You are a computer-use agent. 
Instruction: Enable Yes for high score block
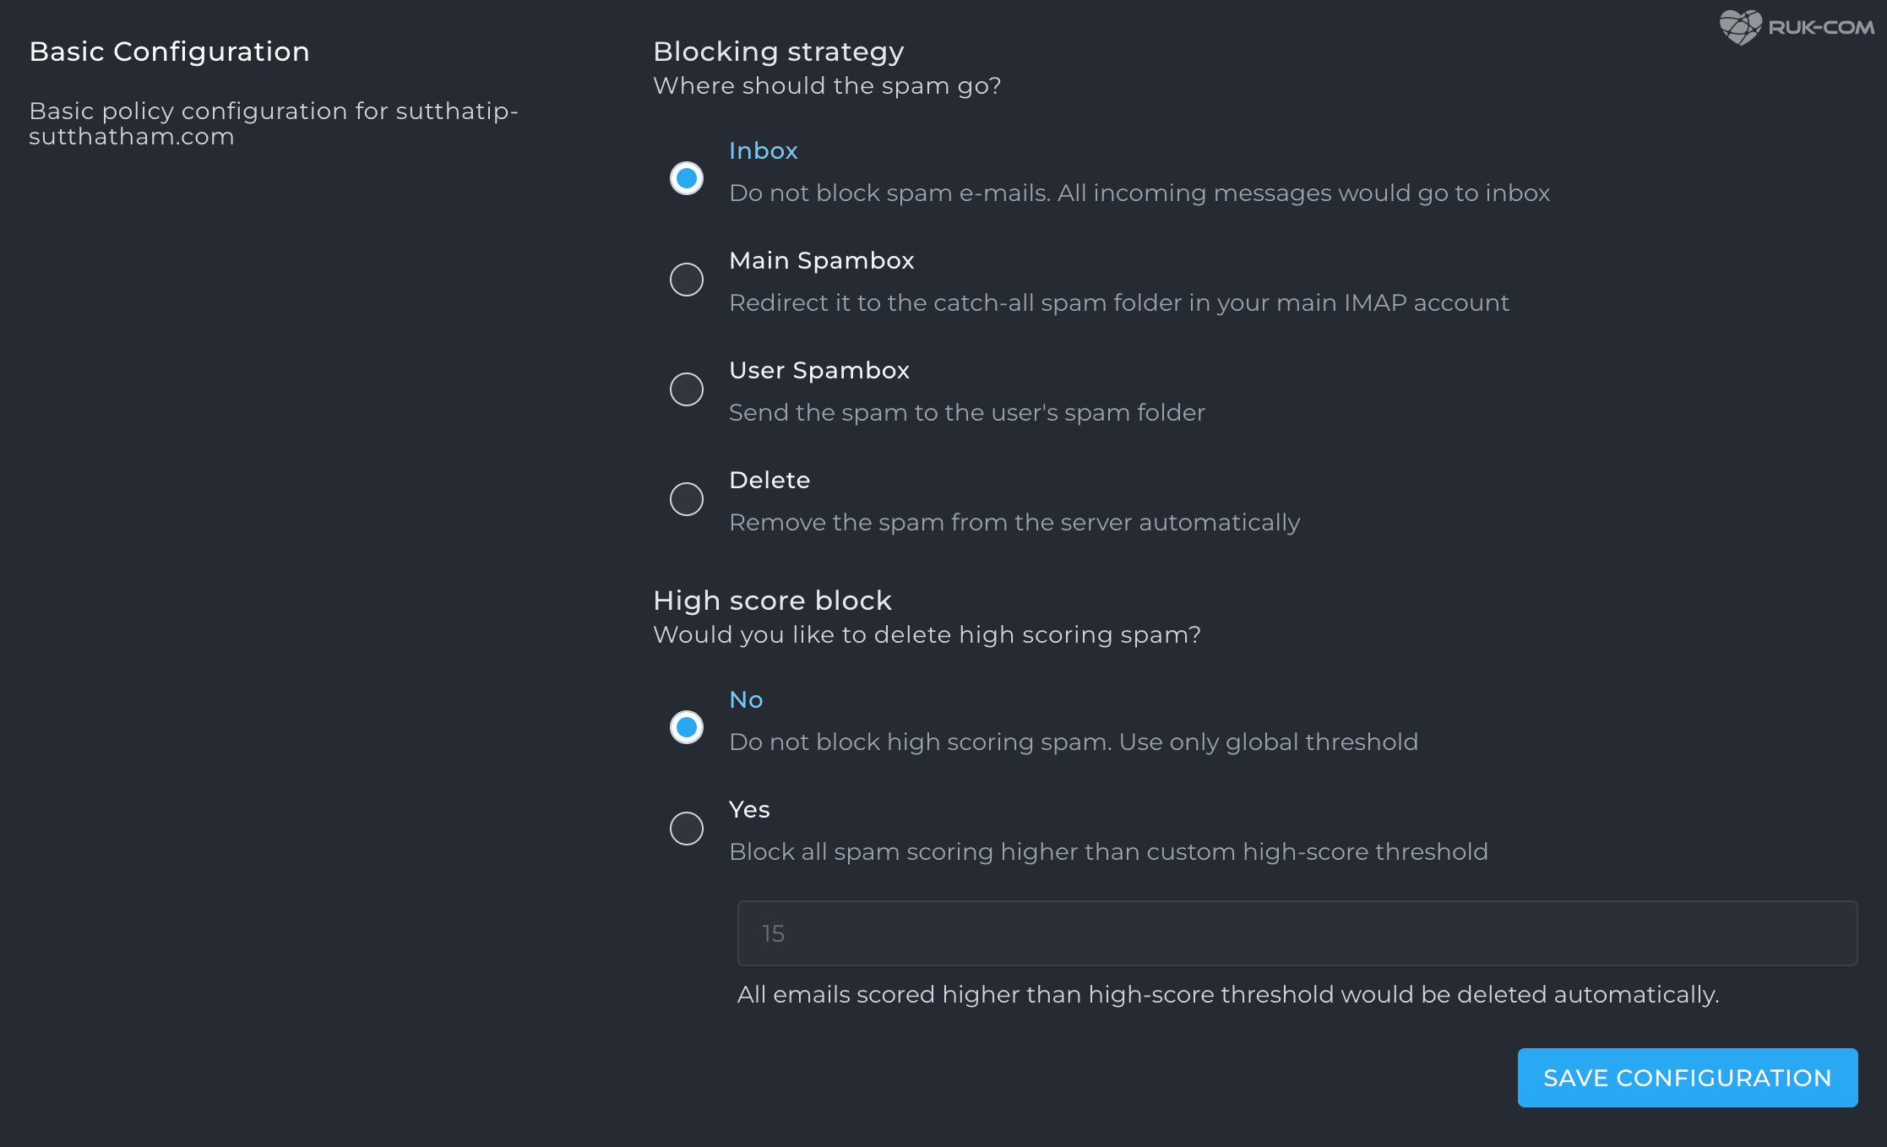(x=686, y=829)
